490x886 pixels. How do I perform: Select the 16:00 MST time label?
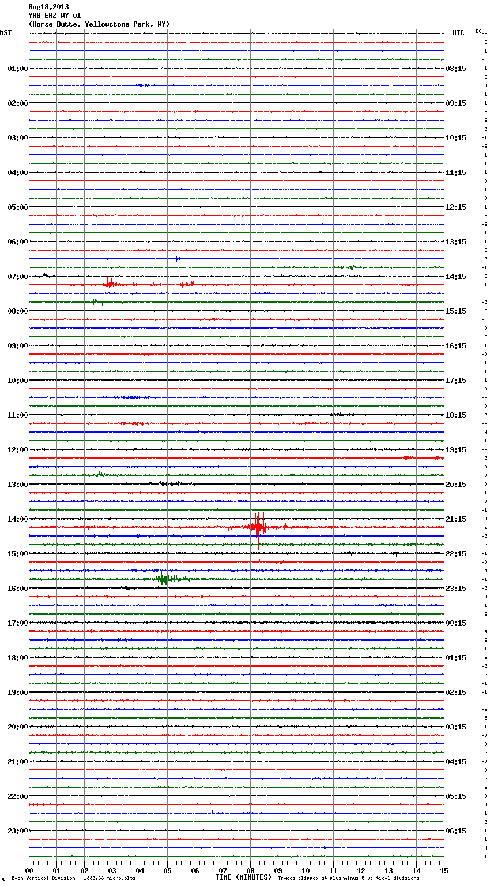coord(18,589)
